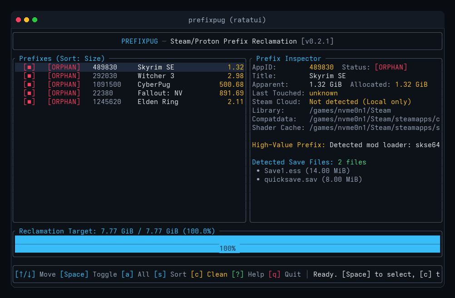Click AppID 22380 in the prefix list
Image resolution: width=455 pixels, height=298 pixels.
103,93
